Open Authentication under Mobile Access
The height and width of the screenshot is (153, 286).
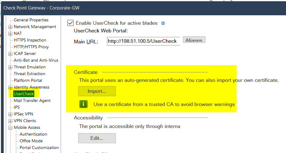33,134
